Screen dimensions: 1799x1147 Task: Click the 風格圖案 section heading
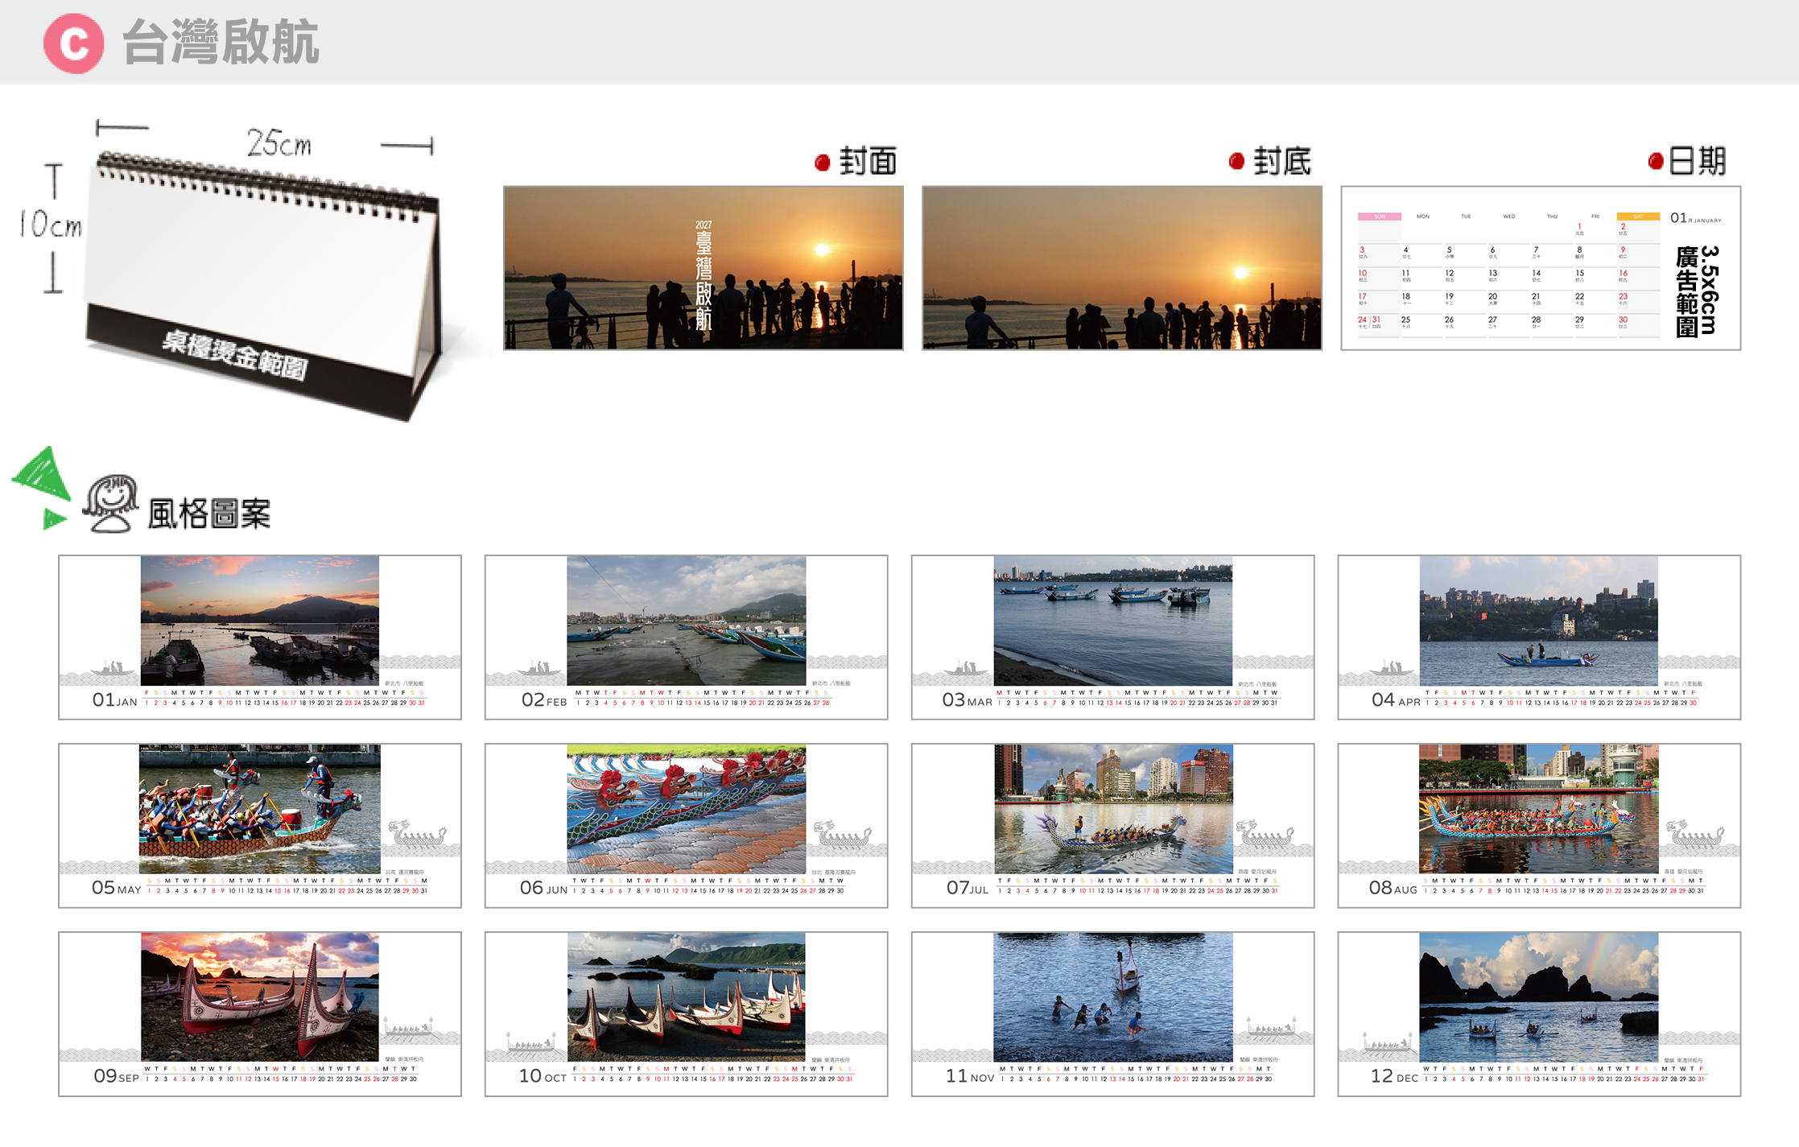[x=209, y=514]
